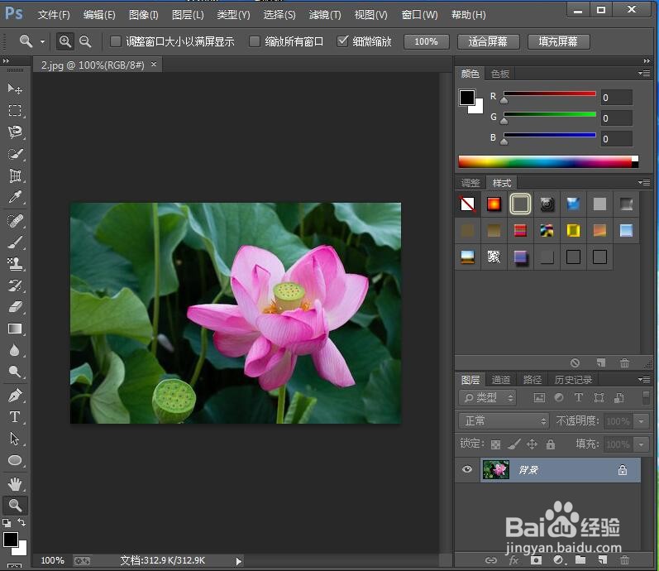Select the Dodge tool
Screen dimensions: 659x571
(x=15, y=372)
